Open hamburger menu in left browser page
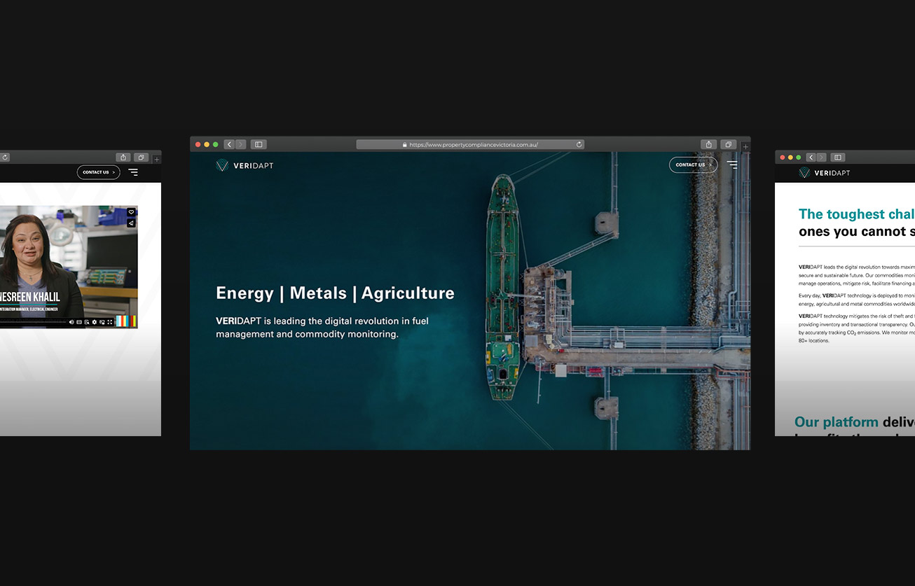Viewport: 915px width, 586px height. 133,172
